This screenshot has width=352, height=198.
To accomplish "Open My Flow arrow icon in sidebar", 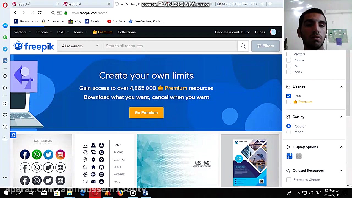I will coord(5,88).
